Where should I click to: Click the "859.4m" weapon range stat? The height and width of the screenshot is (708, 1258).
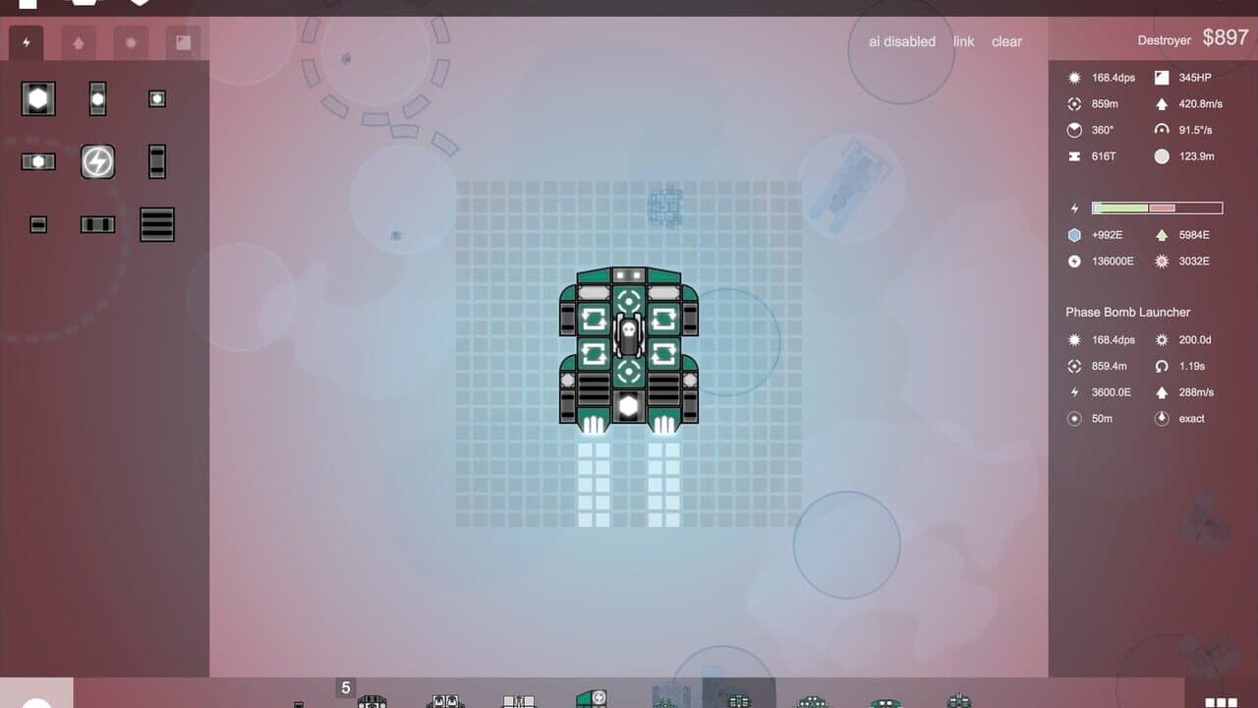1109,366
